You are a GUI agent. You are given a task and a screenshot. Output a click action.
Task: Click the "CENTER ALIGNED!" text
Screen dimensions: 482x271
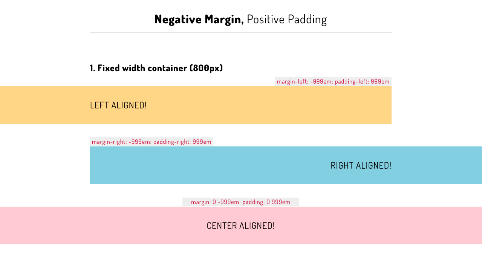(241, 226)
